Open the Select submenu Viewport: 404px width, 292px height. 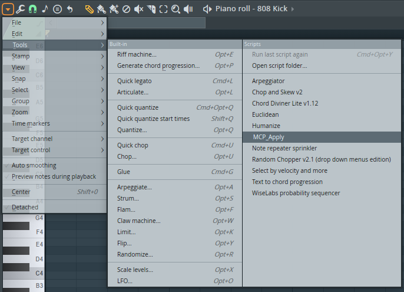(x=54, y=90)
